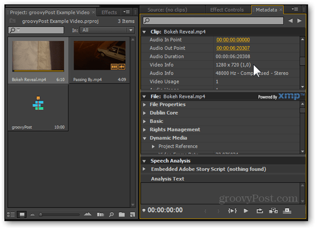This screenshot has width=316, height=229.
Task: Select Passing By.mp4 thumbnail
Action: (100, 56)
